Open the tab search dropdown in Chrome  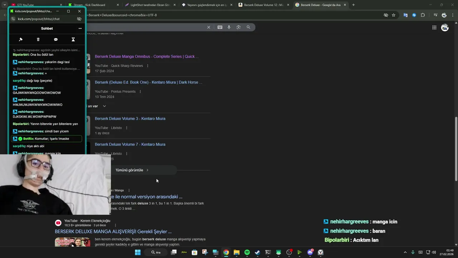[x=4, y=5]
